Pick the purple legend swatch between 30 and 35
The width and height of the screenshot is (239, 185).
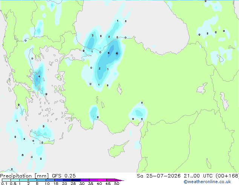[85, 180]
